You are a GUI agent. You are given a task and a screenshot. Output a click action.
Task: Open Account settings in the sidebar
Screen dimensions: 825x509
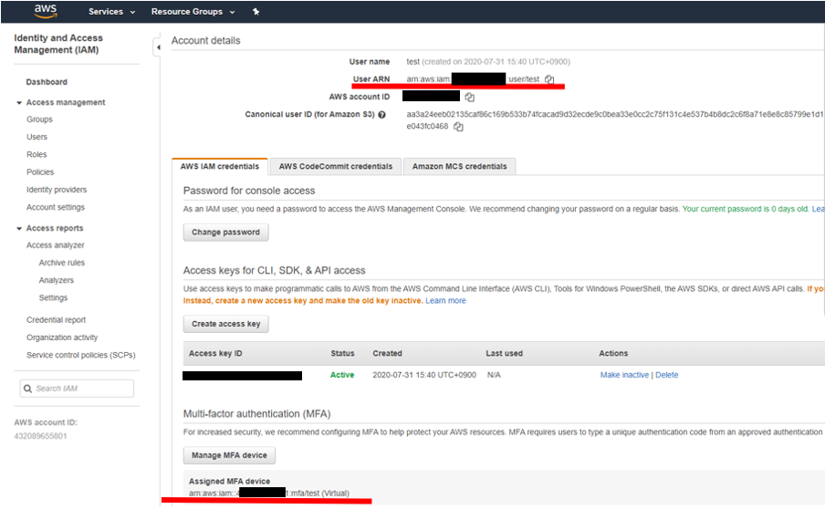click(56, 207)
